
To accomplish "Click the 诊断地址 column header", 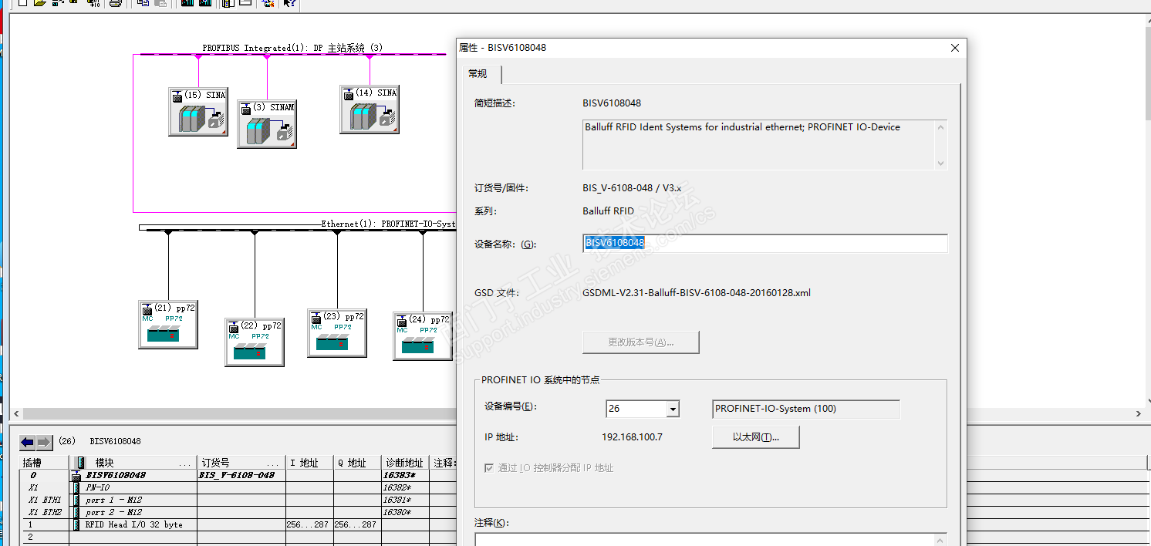I will [x=406, y=463].
